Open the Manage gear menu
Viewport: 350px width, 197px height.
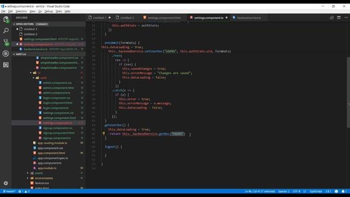pos(6,183)
